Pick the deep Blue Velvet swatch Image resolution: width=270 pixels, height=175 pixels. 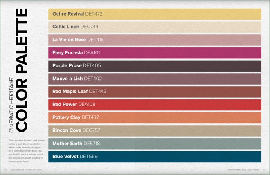[155, 157]
